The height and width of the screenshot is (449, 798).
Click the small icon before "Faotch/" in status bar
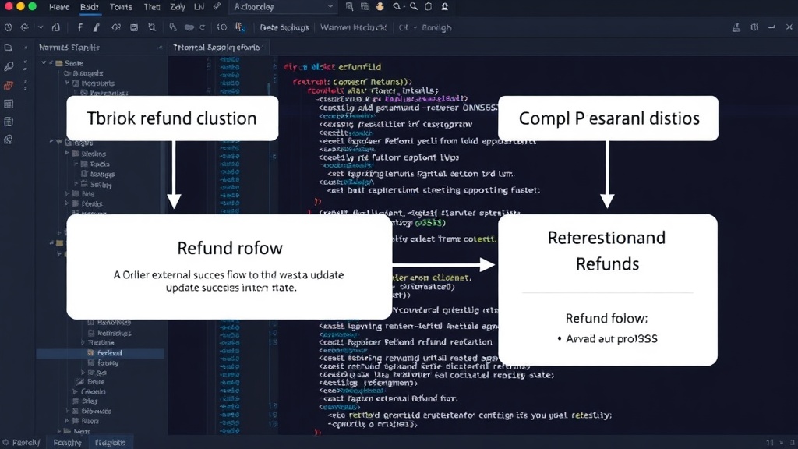tap(5, 443)
